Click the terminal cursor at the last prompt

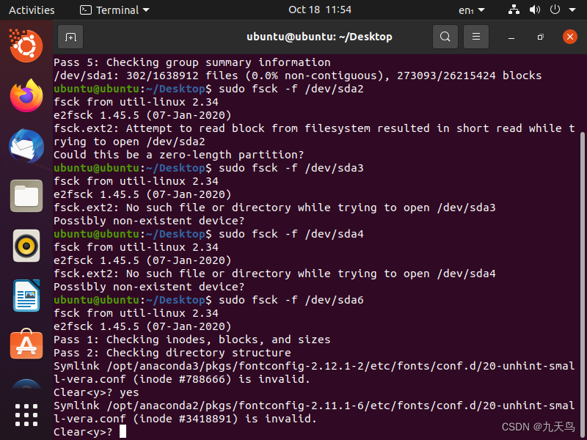coord(123,431)
